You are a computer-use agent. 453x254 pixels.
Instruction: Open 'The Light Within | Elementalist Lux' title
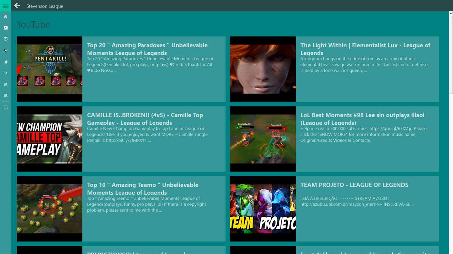(365, 49)
